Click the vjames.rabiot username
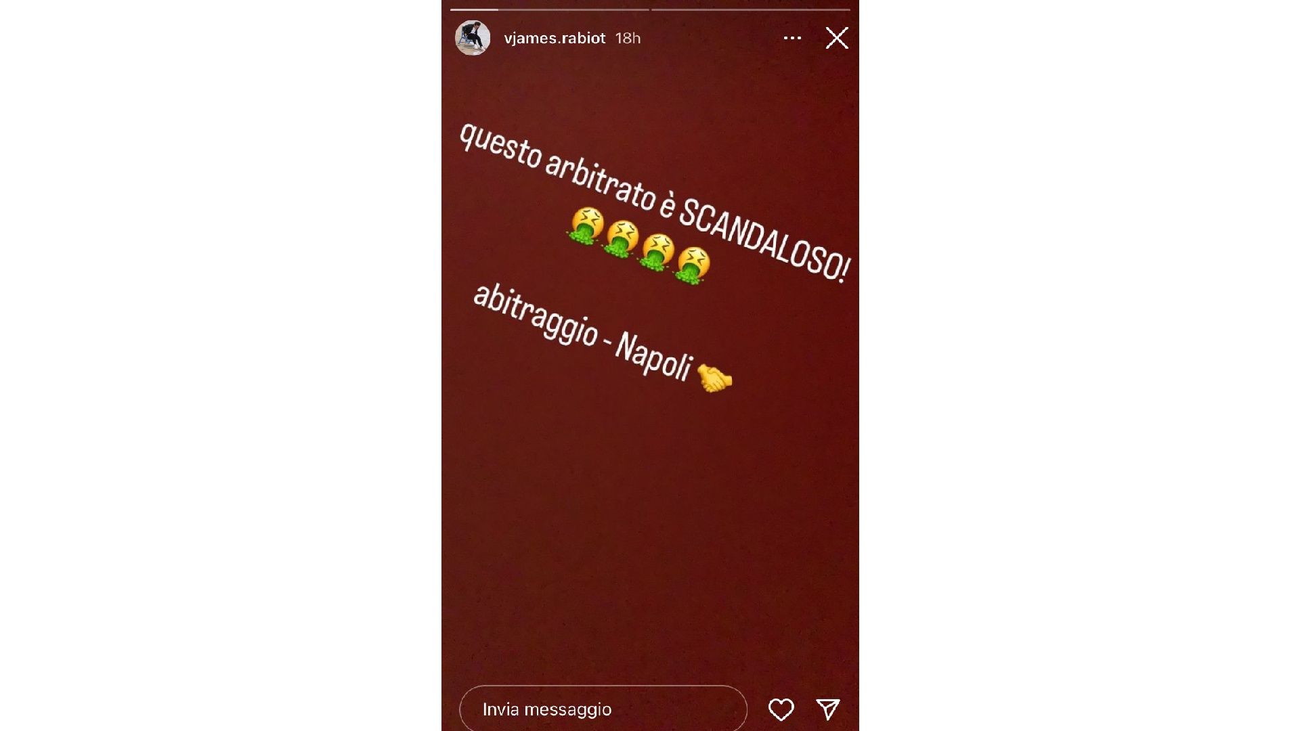 (x=555, y=38)
